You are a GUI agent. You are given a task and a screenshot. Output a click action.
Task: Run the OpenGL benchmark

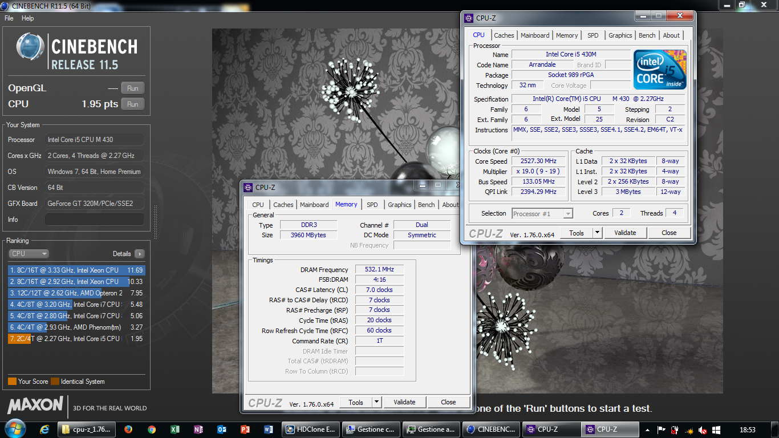pos(133,88)
